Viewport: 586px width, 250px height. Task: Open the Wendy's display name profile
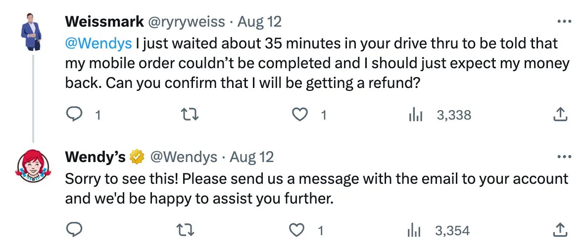click(96, 157)
